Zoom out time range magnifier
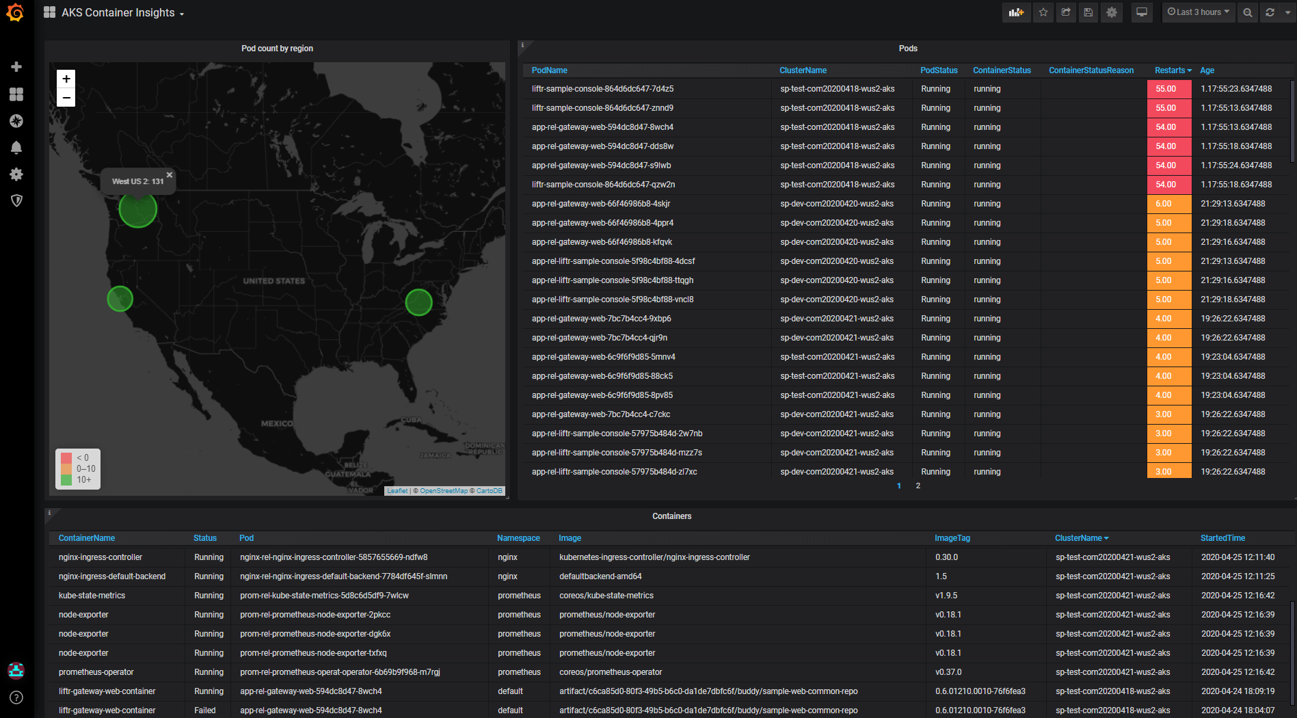The image size is (1297, 718). [1248, 12]
